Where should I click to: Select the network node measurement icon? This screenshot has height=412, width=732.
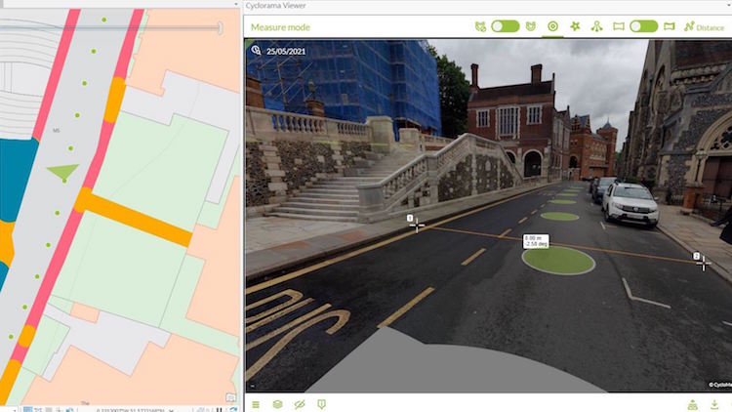[596, 26]
